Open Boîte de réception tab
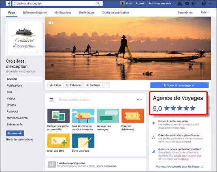The height and width of the screenshot is (172, 217). (x=35, y=13)
